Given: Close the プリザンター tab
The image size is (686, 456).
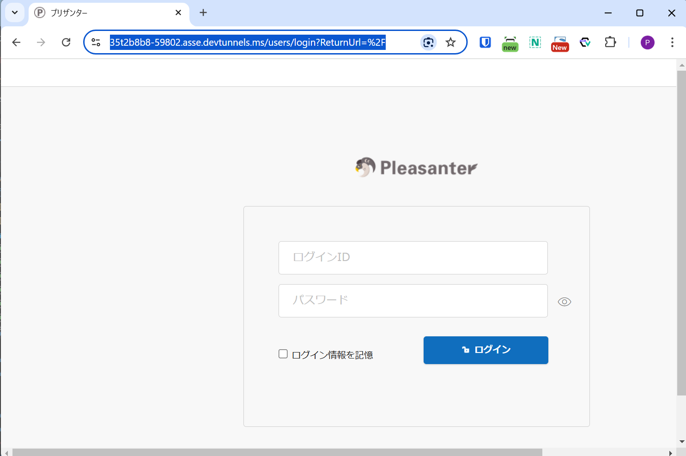Looking at the screenshot, I should pyautogui.click(x=178, y=12).
